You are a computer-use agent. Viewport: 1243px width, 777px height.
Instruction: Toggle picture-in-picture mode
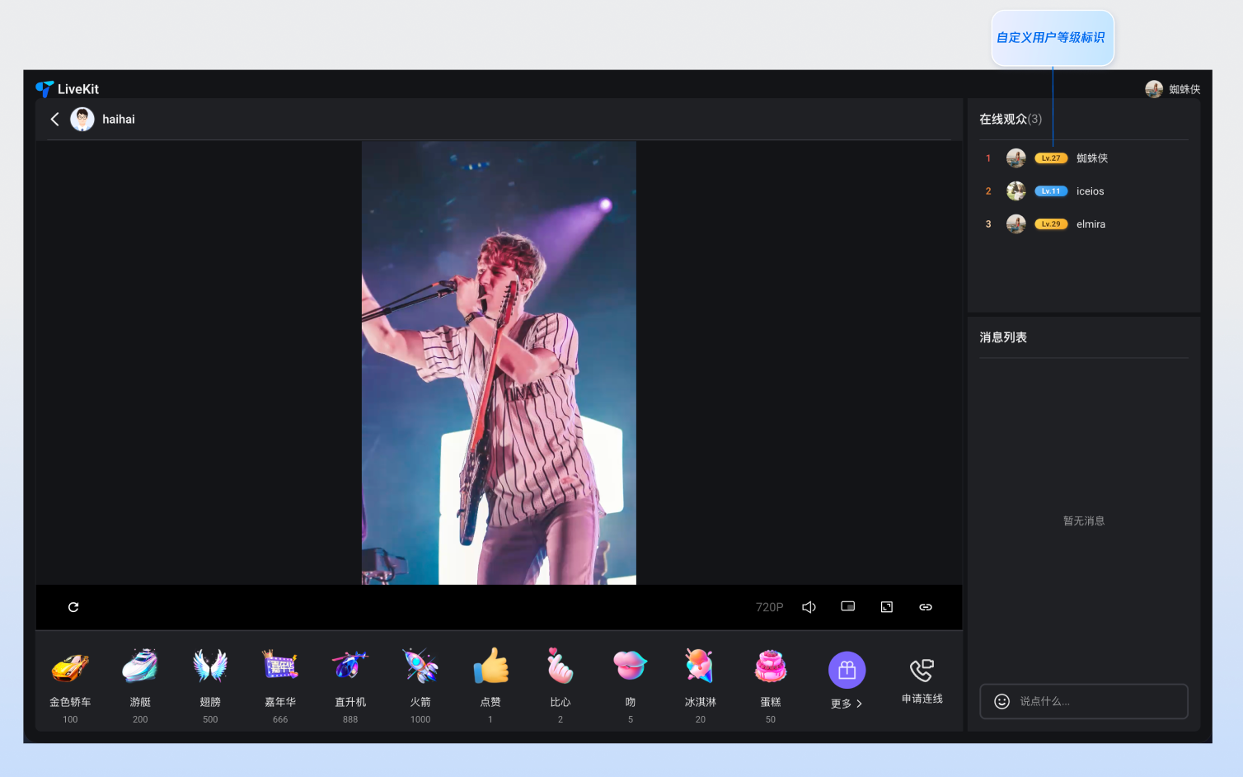tap(847, 607)
